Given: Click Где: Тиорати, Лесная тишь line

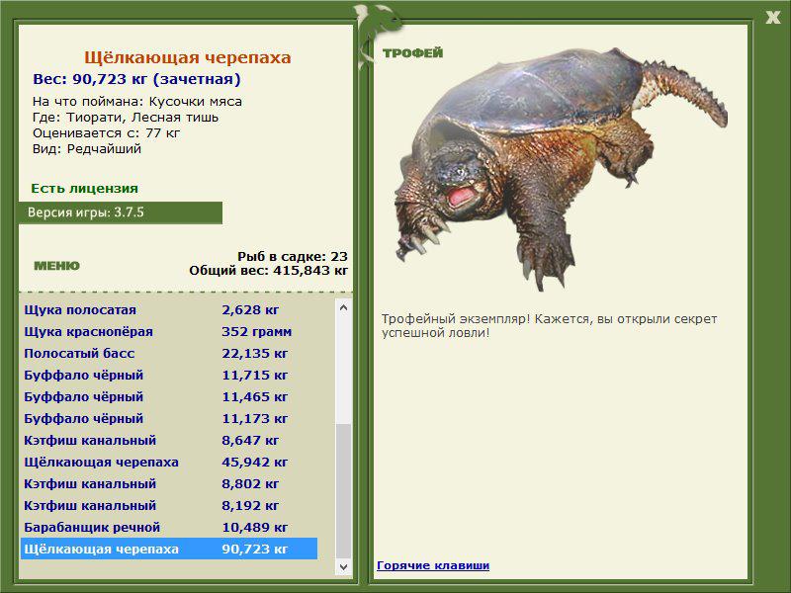Looking at the screenshot, I should point(126,118).
